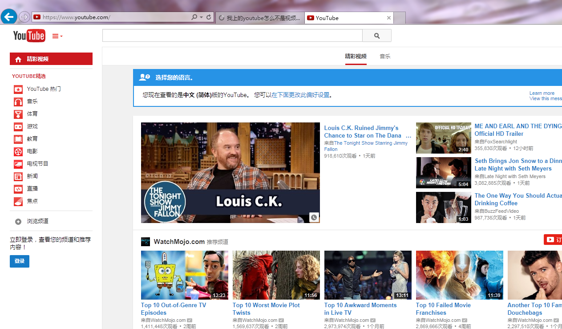562x329 pixels.
Task: Click the search magnifier button
Action: point(377,36)
